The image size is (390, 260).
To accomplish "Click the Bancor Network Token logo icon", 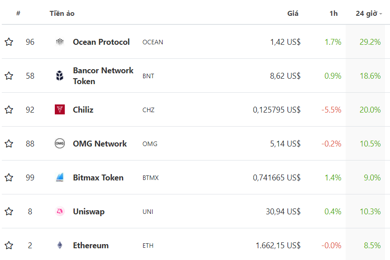I will click(x=60, y=76).
